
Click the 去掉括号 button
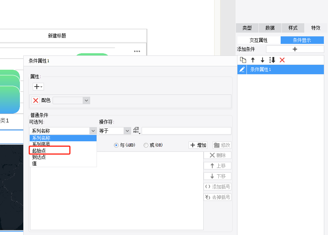click(x=218, y=197)
